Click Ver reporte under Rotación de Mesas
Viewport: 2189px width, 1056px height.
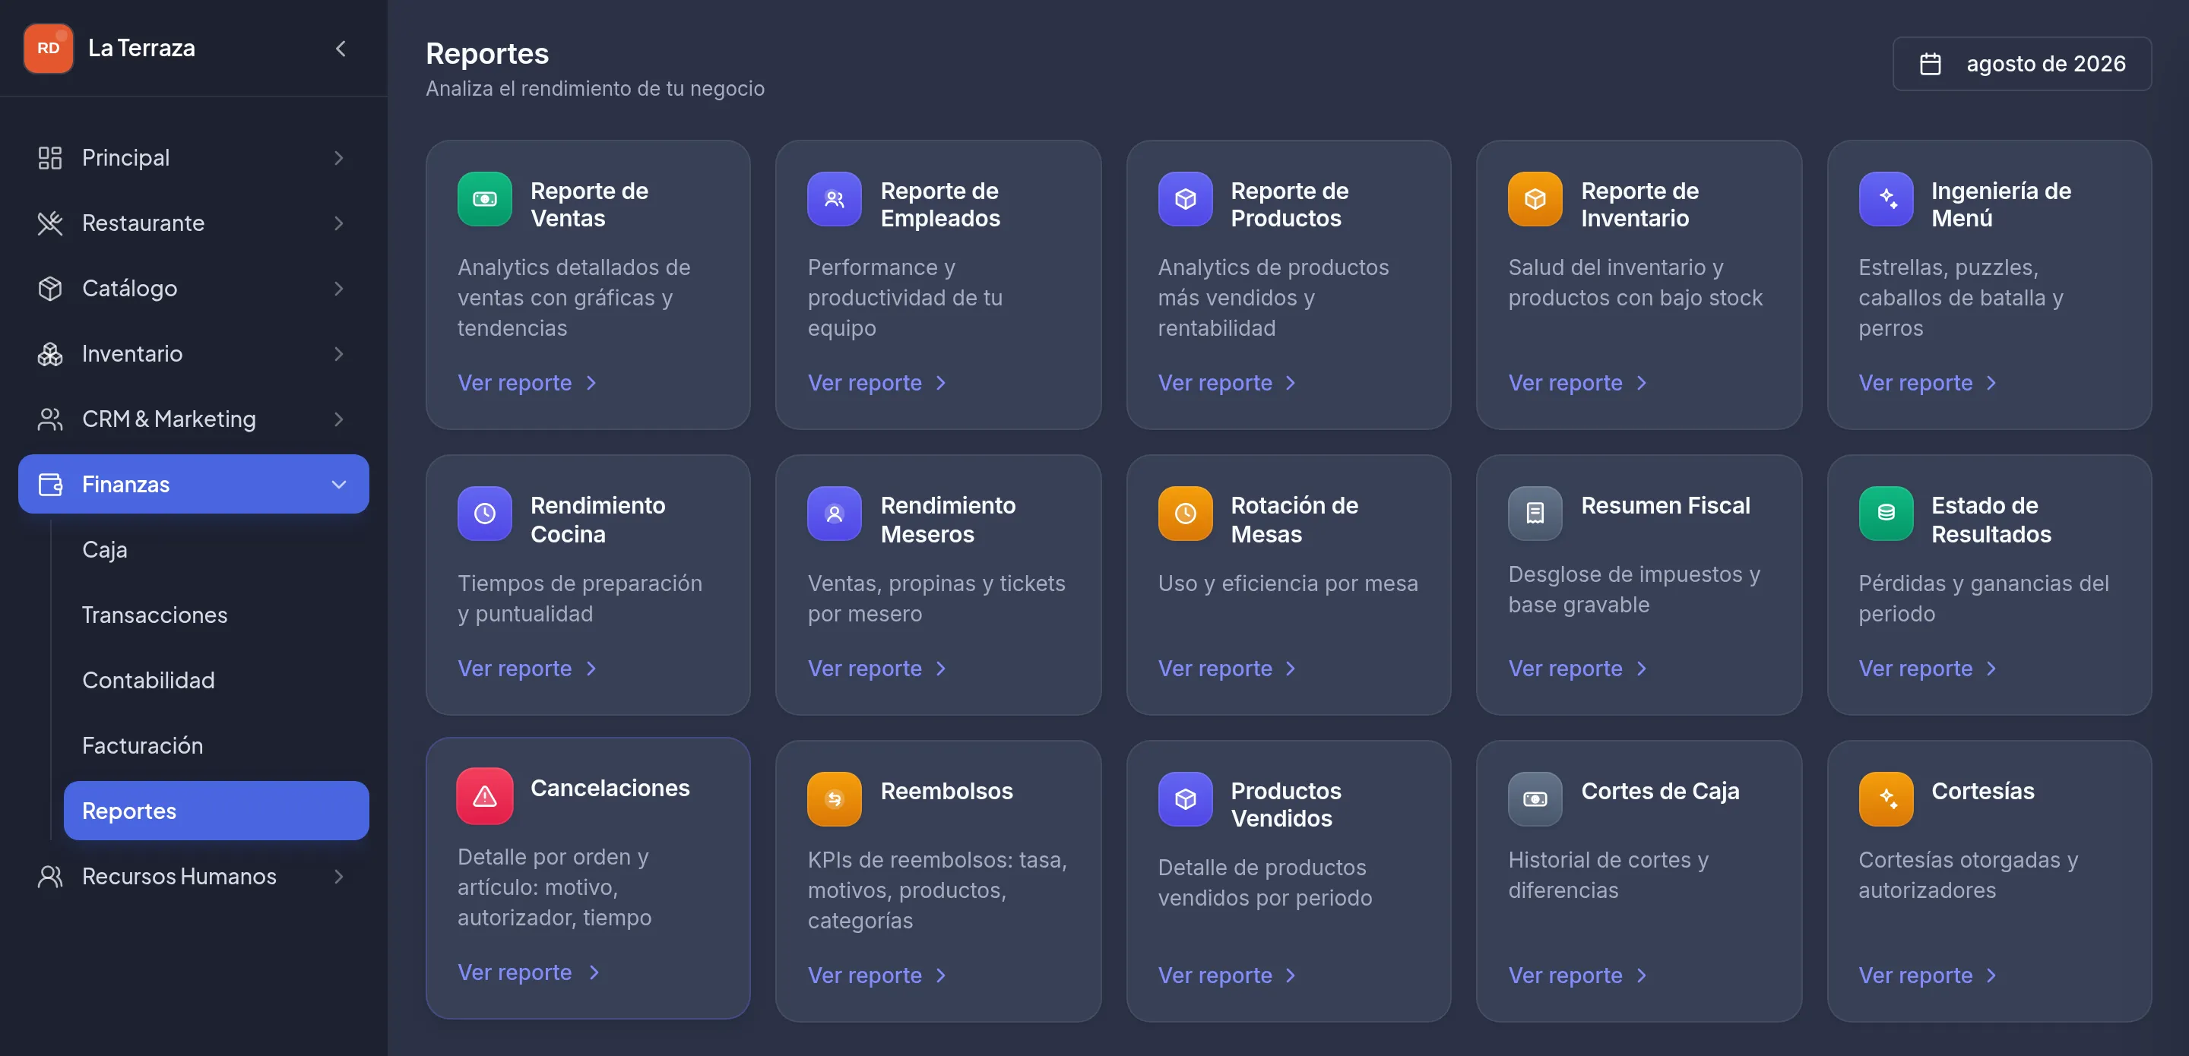pos(1228,669)
